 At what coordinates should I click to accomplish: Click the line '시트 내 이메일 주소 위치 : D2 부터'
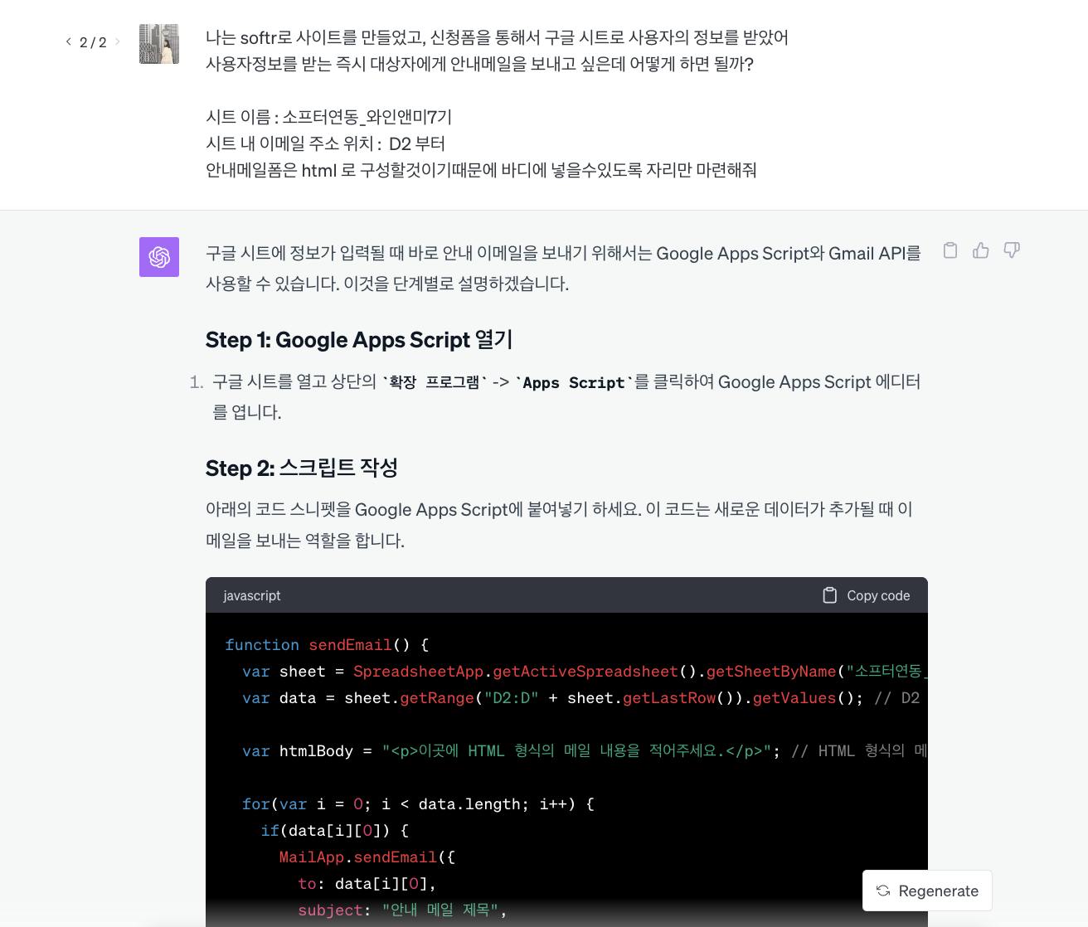point(325,143)
